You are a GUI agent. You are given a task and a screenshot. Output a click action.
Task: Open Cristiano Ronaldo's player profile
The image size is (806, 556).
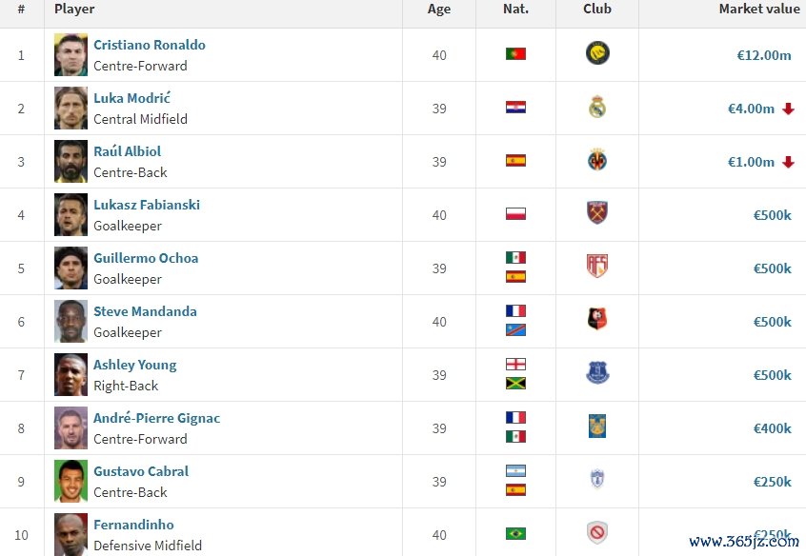tap(149, 45)
